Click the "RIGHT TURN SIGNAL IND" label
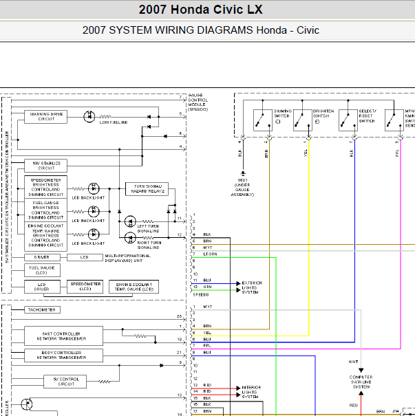The height and width of the screenshot is (416, 415). [149, 245]
